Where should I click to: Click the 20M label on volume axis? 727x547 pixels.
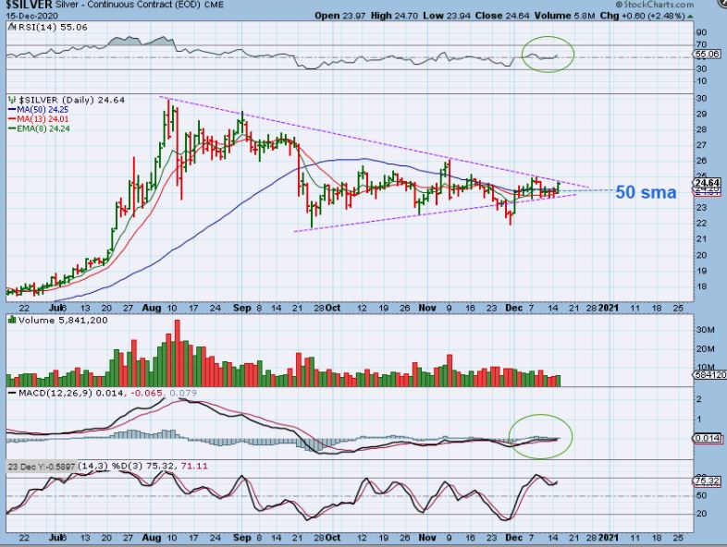[705, 348]
